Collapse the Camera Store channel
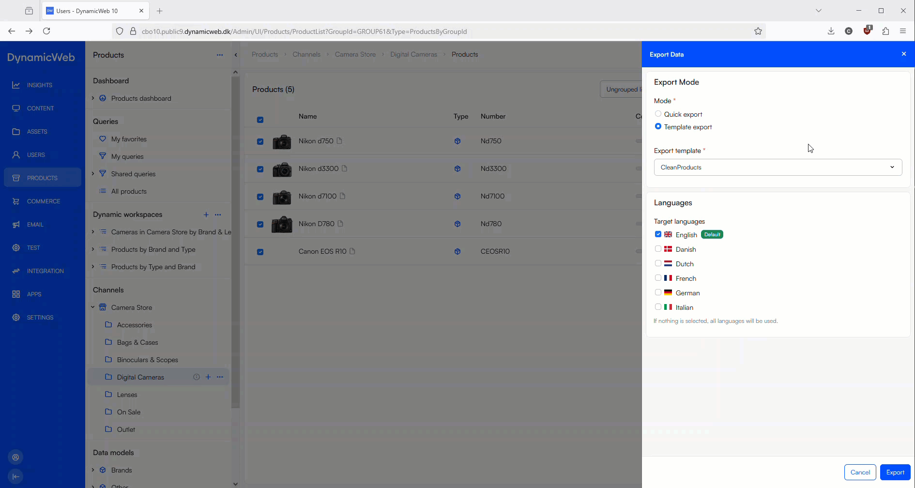915x488 pixels. (93, 307)
